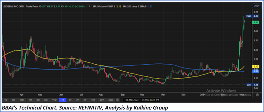Image resolution: width=264 pixels, height=112 pixels.
Task: Choose the YTD range button
Action: point(54,100)
